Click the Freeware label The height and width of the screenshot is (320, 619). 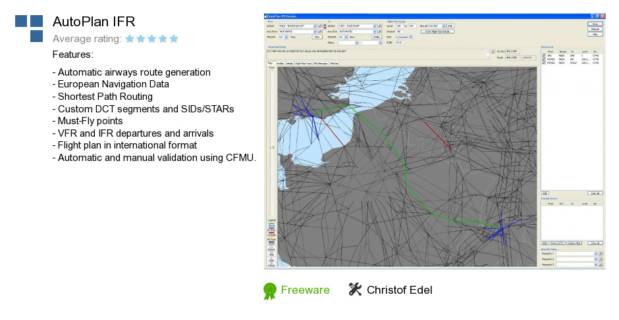tap(305, 290)
